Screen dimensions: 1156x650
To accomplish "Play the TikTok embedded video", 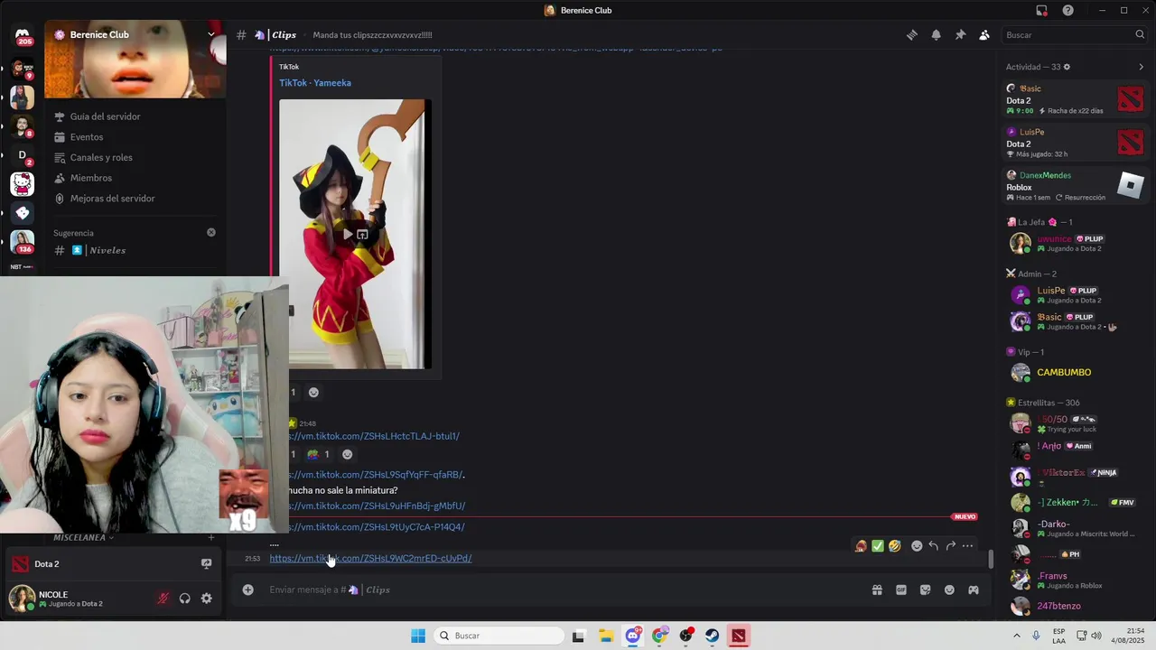I will click(x=348, y=235).
